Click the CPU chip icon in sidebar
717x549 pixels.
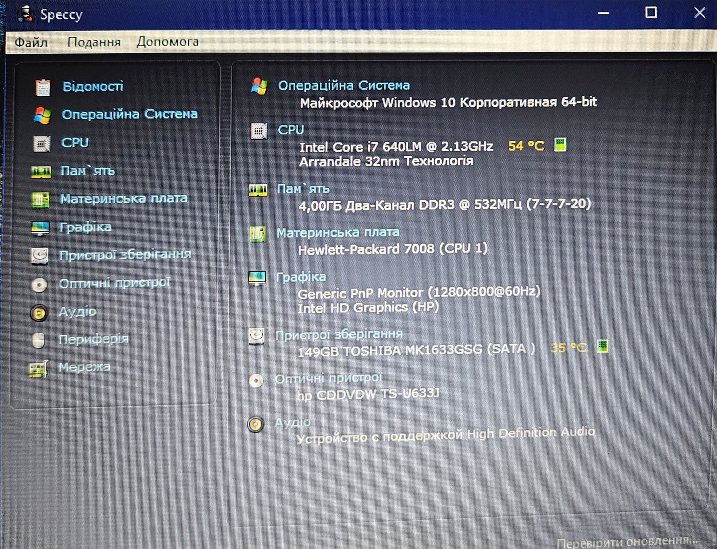tap(41, 144)
